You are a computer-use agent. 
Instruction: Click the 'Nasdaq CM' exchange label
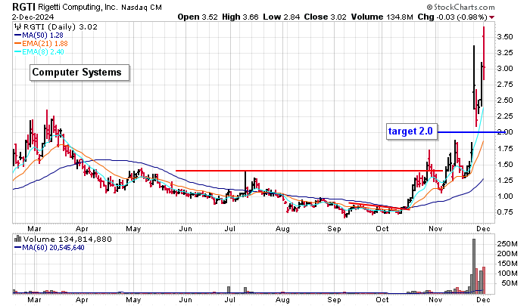(x=142, y=8)
